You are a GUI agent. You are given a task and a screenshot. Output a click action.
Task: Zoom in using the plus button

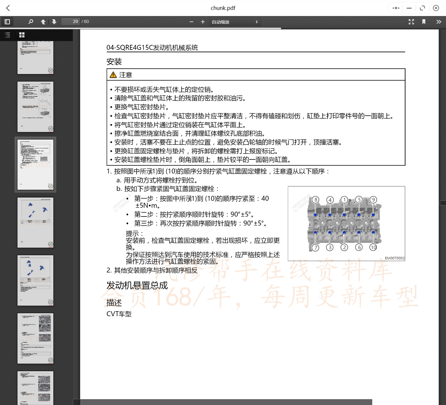point(203,22)
